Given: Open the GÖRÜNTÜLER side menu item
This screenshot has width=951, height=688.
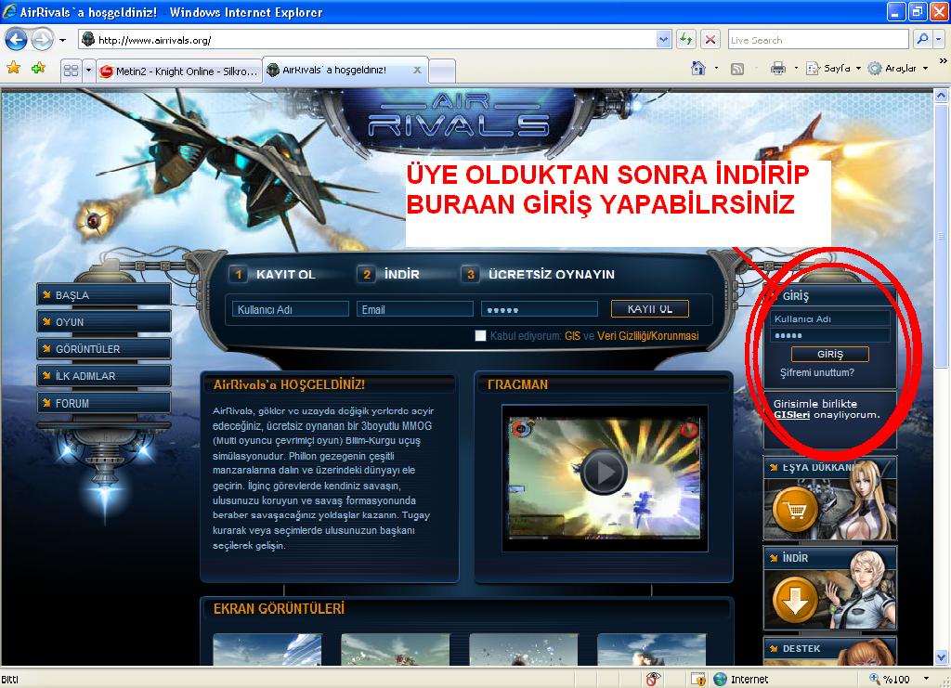Looking at the screenshot, I should point(104,349).
